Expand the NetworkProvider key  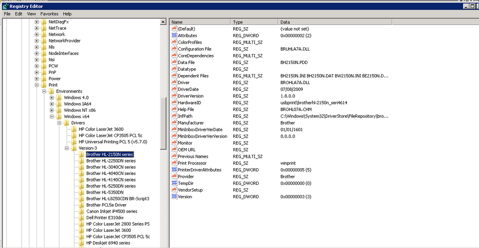point(37,41)
